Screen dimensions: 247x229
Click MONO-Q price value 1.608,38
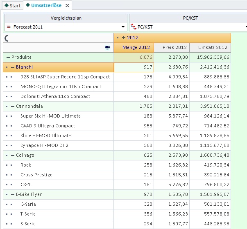pos(172,87)
